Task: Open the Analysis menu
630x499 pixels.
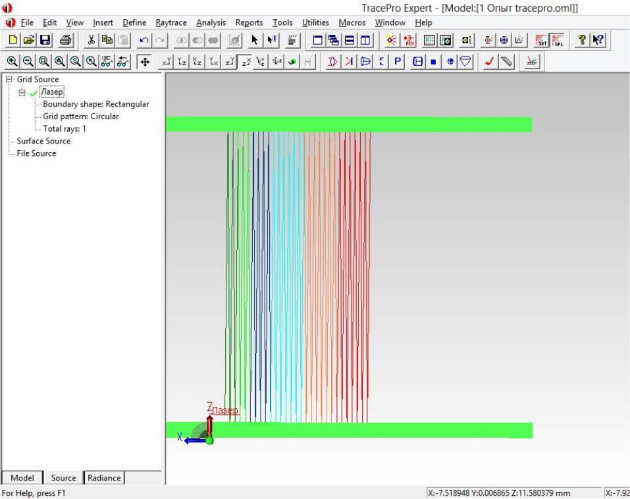Action: [x=211, y=22]
